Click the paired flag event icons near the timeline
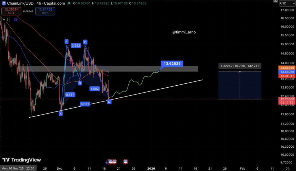296x171 pixels. click(113, 161)
